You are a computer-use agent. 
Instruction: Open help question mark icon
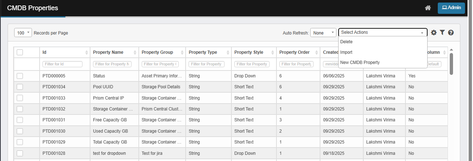[451, 33]
